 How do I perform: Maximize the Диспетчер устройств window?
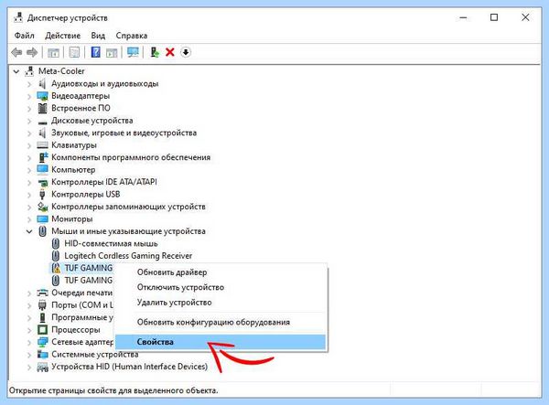click(x=494, y=17)
